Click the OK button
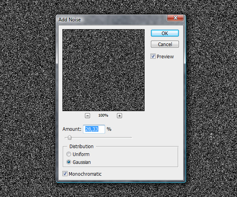The image size is (237, 197). point(165,33)
